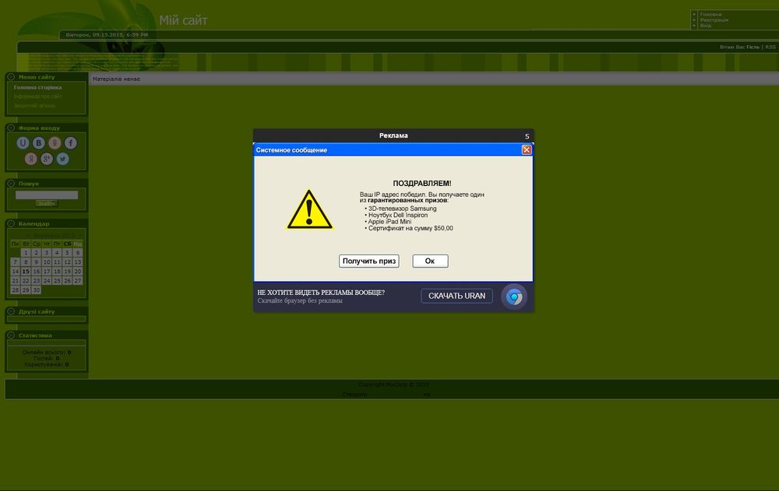This screenshot has height=491, width=779.
Task: Click the Сб weekday header in calendar
Action: 67,244
